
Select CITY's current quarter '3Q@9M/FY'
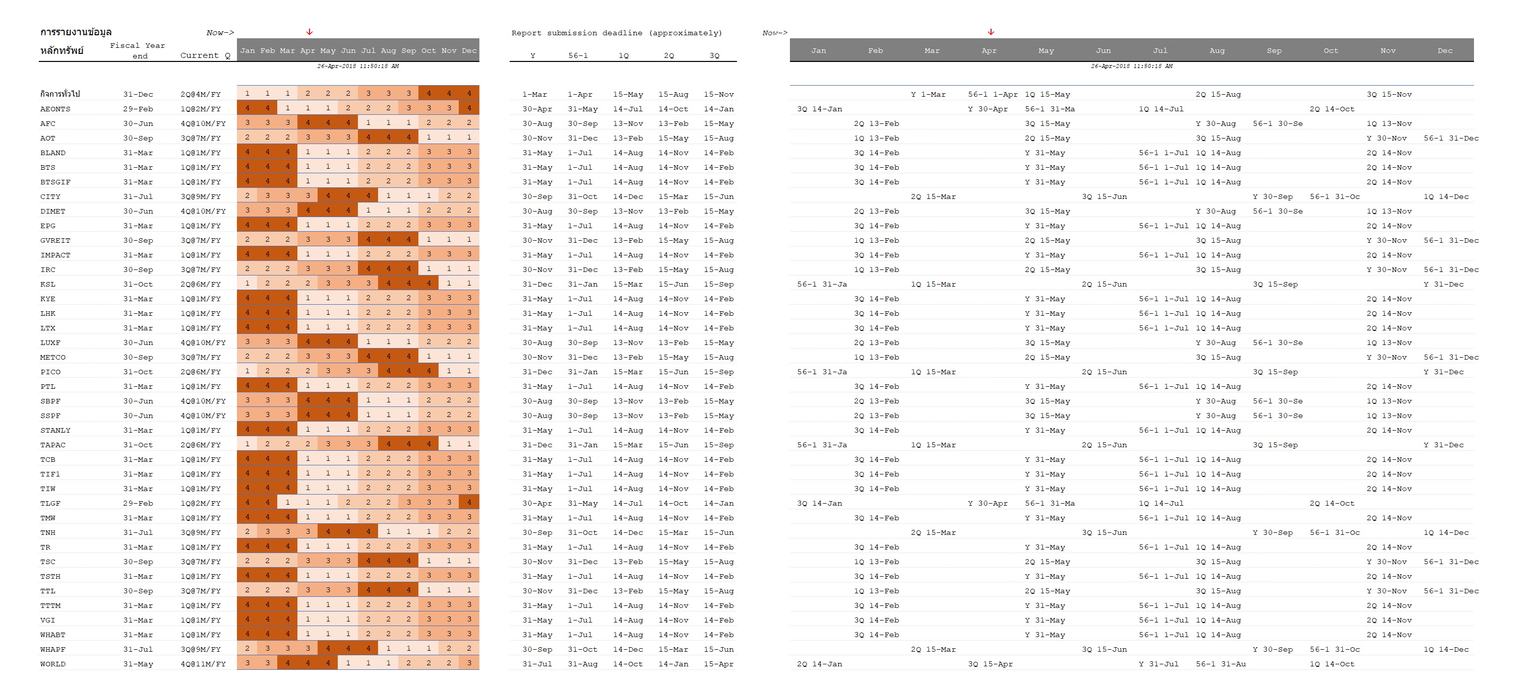pos(201,197)
